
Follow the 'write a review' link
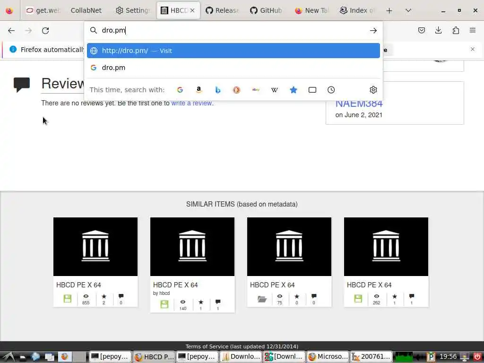[192, 103]
